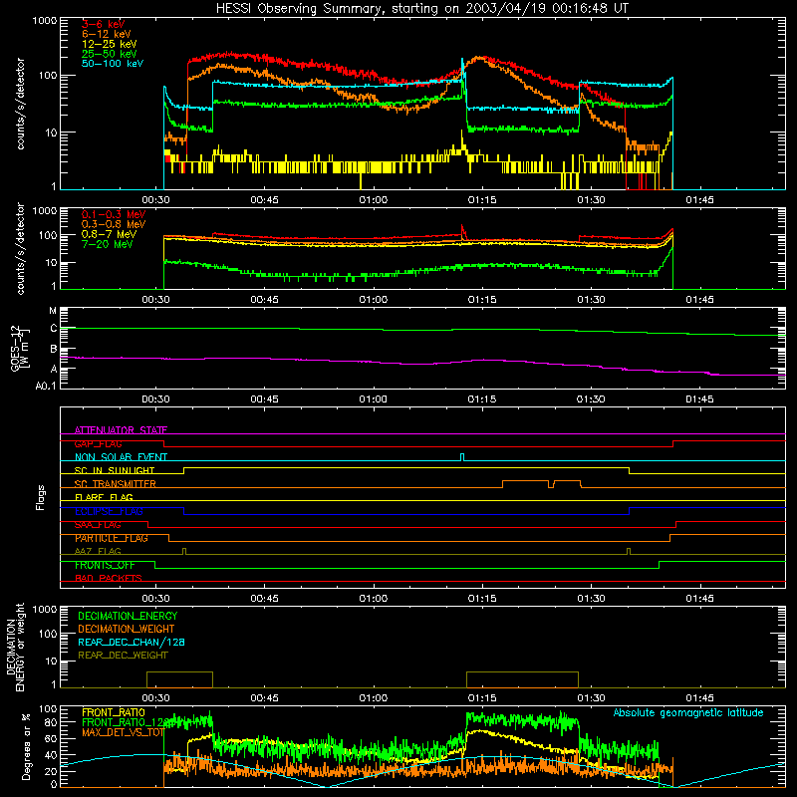797x797 pixels.
Task: Click the 00:30 tick under the top panel
Action: (x=156, y=200)
